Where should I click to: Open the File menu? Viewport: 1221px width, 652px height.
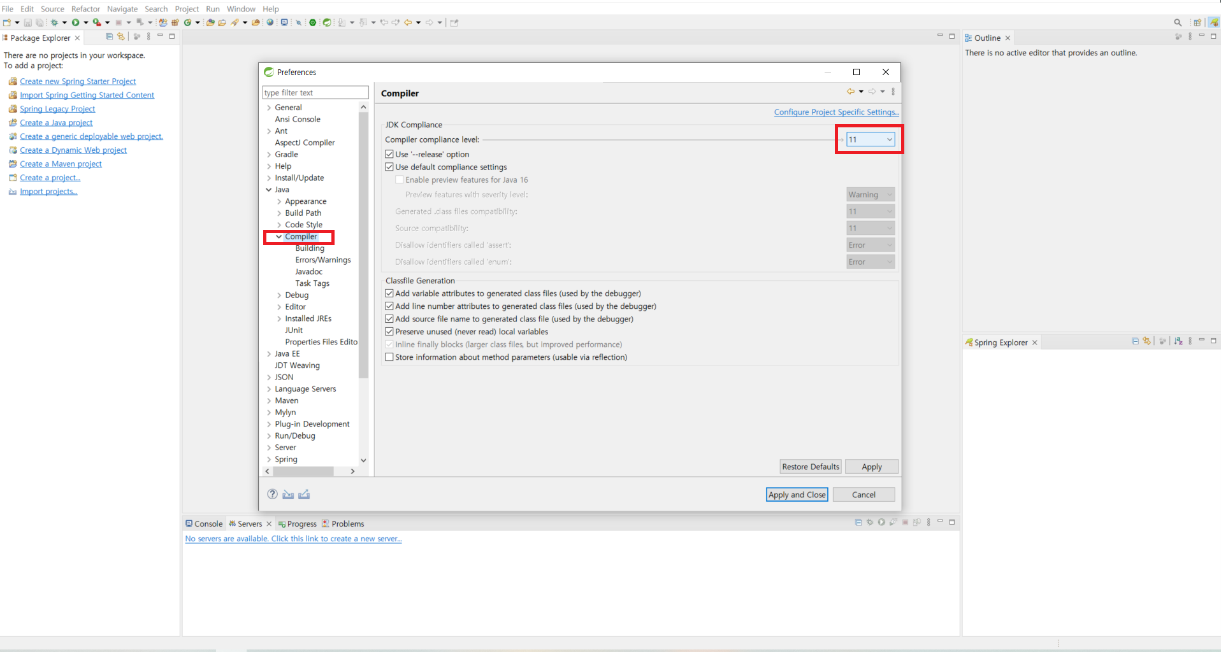[x=8, y=9]
